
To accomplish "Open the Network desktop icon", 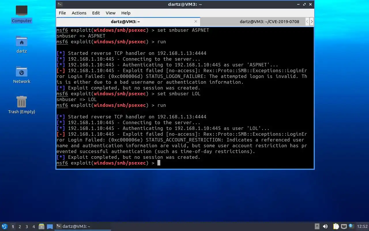I will click(x=22, y=75).
